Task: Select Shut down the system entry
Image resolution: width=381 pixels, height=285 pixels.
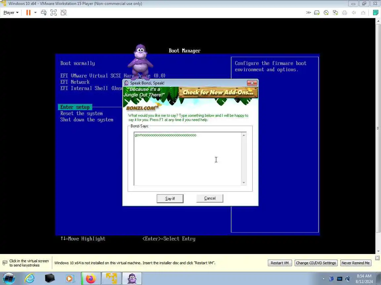Action: click(87, 120)
